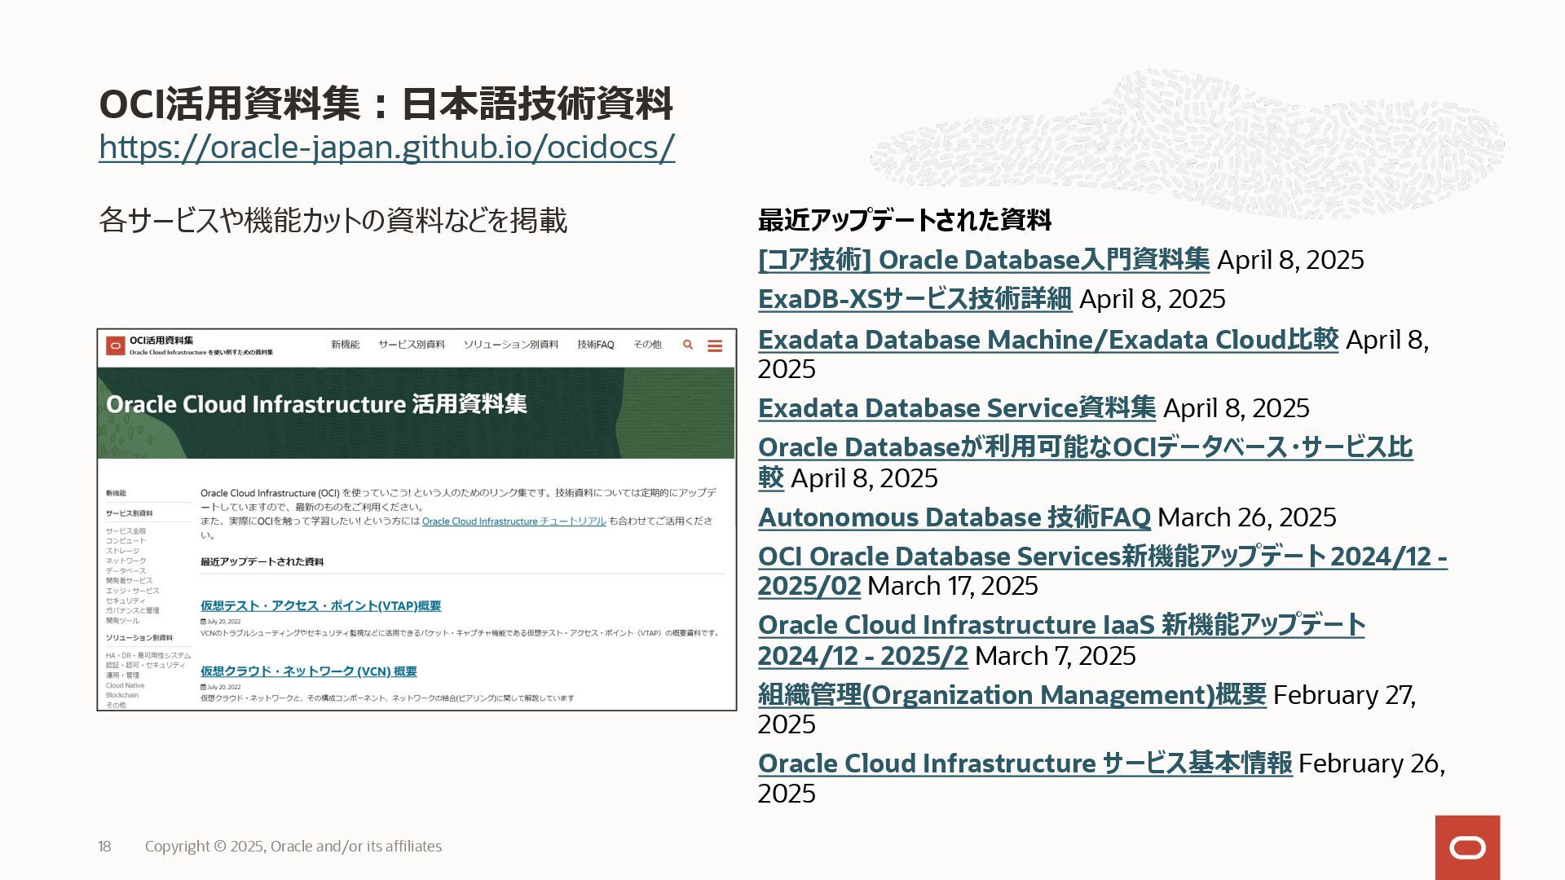Open the 新機能 header nav item
The width and height of the screenshot is (1565, 880).
[345, 345]
